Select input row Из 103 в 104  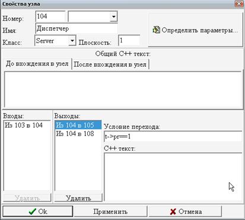(27, 125)
